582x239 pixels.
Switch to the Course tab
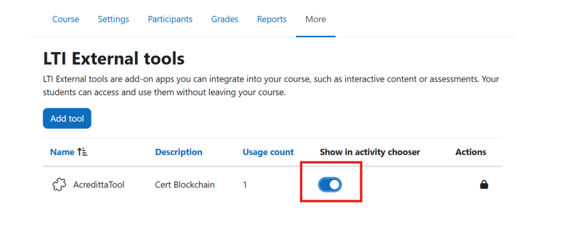(66, 19)
